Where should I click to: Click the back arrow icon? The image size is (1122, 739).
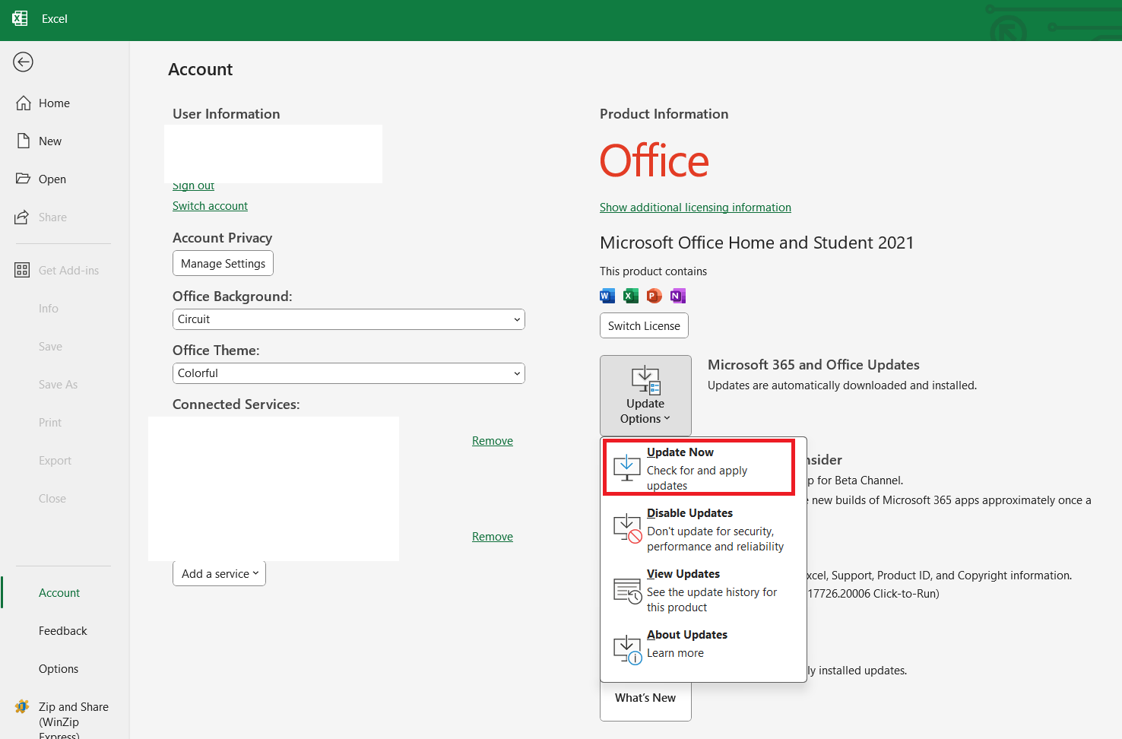point(23,62)
